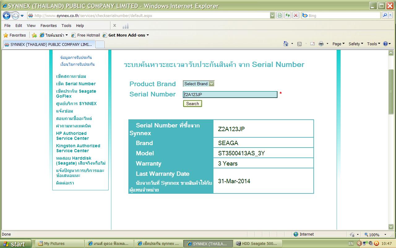Open the zoom level 100% dropdown
The image size is (396, 248).
click(385, 235)
